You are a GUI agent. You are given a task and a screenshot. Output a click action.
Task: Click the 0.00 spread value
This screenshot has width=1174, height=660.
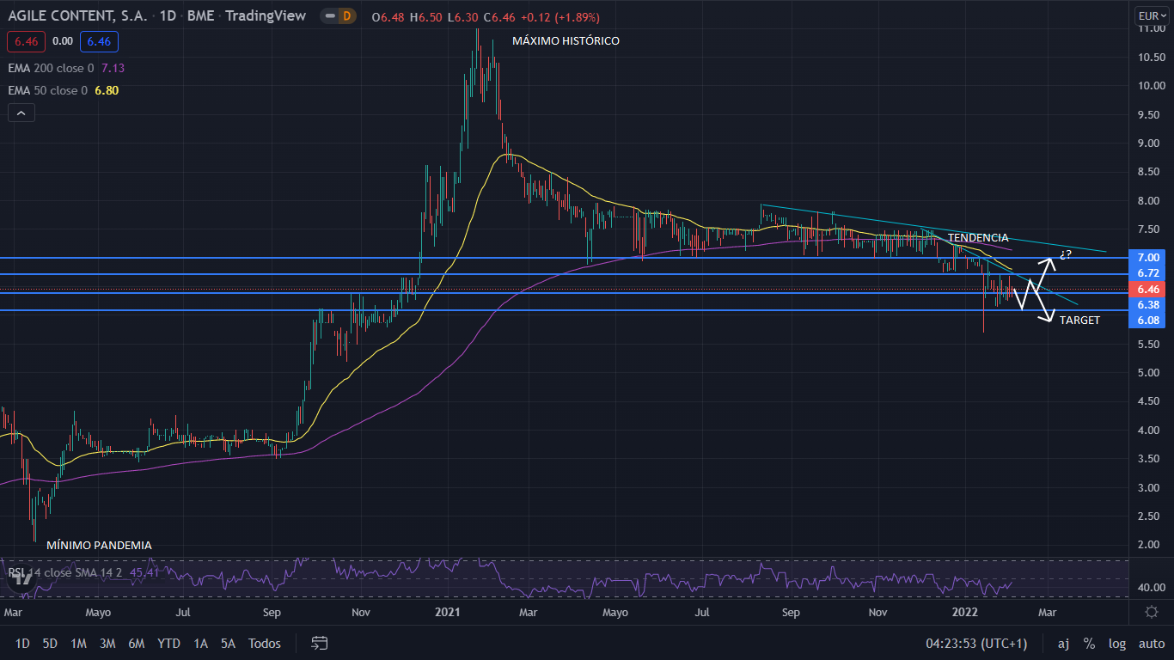[62, 40]
